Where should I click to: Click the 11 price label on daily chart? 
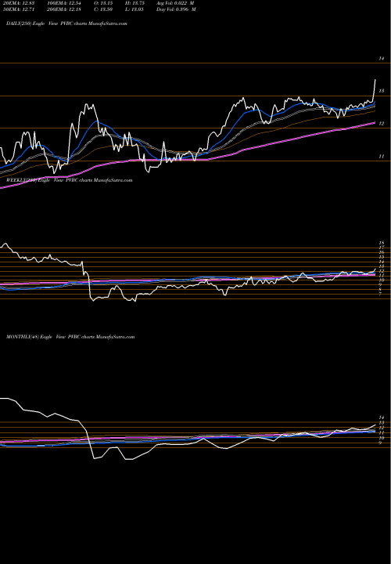382,157
